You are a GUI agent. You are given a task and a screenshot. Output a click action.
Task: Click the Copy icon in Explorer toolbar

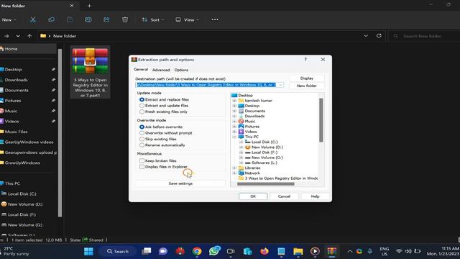click(x=51, y=19)
